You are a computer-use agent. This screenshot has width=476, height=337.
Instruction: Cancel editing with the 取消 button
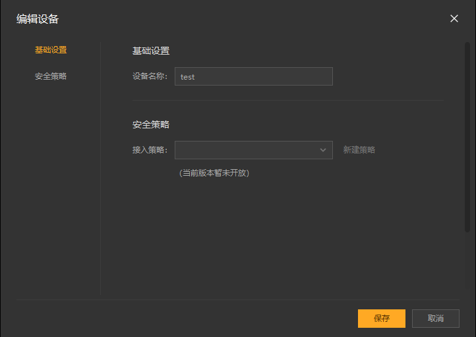pos(436,319)
